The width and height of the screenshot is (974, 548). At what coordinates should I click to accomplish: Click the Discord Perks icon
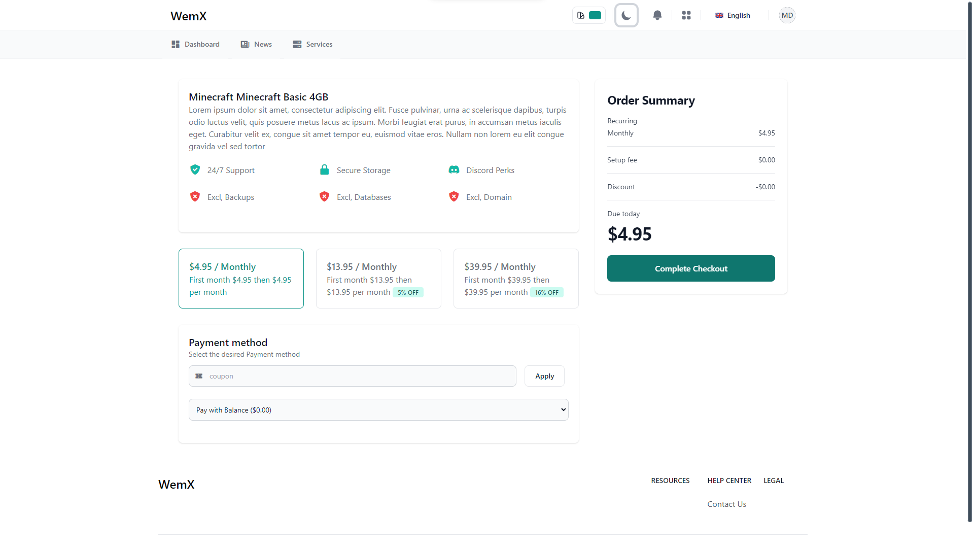(x=454, y=169)
